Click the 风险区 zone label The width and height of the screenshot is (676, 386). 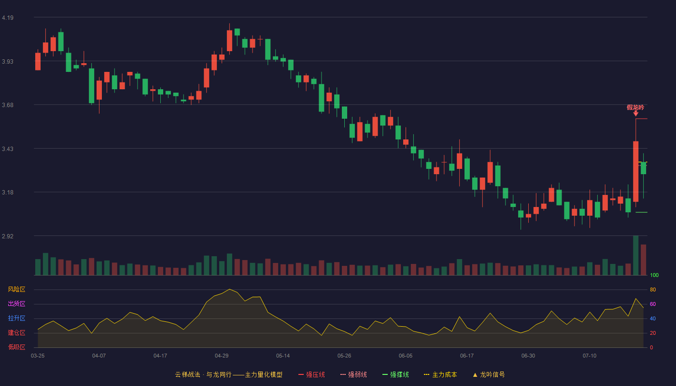pos(16,289)
